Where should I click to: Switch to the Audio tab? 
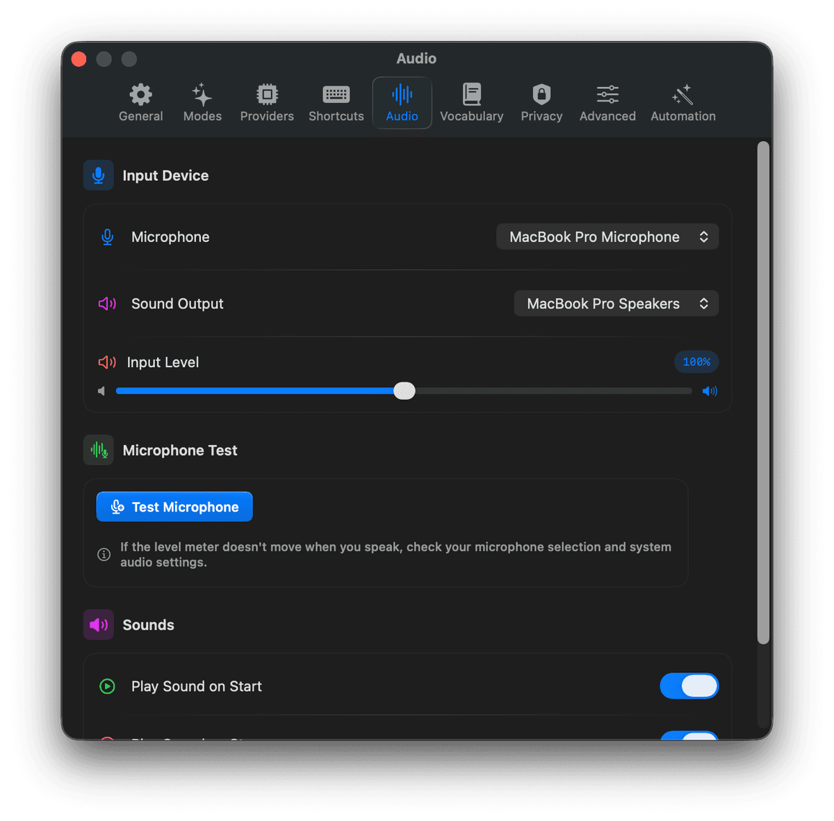[402, 102]
